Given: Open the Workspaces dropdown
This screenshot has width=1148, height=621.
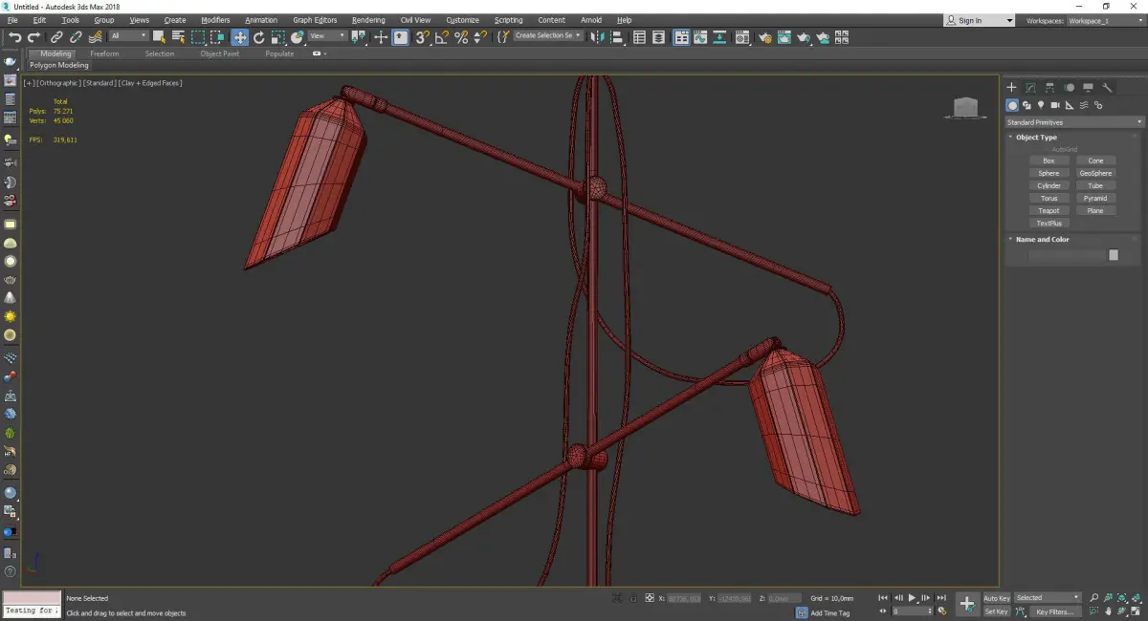Looking at the screenshot, I should 1104,20.
